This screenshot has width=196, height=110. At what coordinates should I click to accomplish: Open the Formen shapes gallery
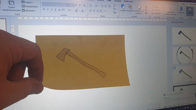coord(123,9)
